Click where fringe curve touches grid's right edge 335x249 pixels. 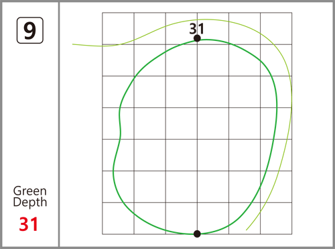point(291,99)
